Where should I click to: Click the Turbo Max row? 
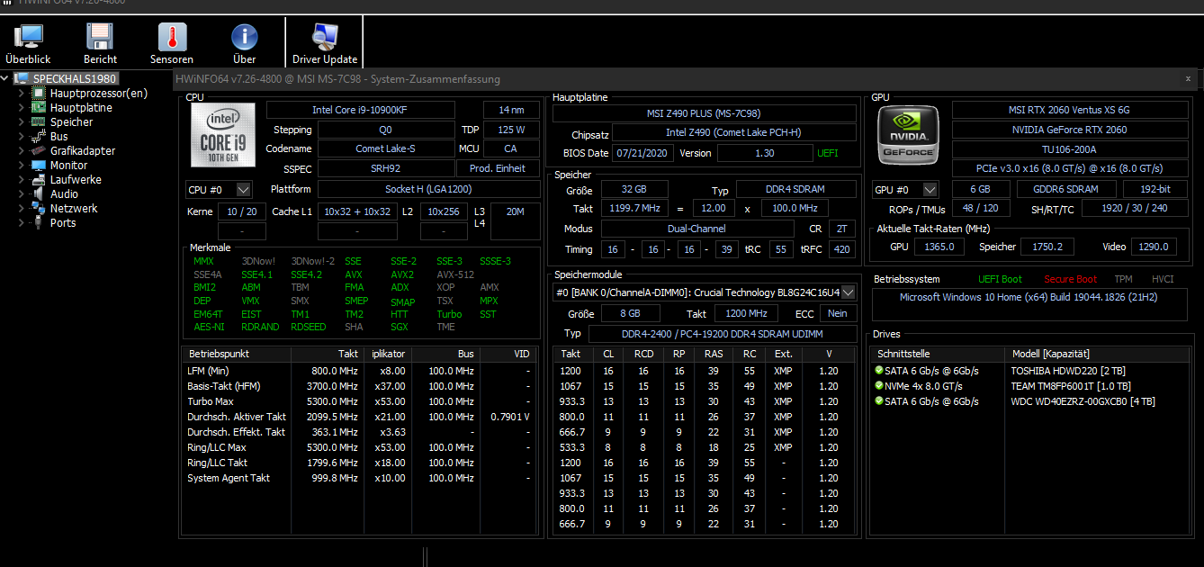coord(361,401)
